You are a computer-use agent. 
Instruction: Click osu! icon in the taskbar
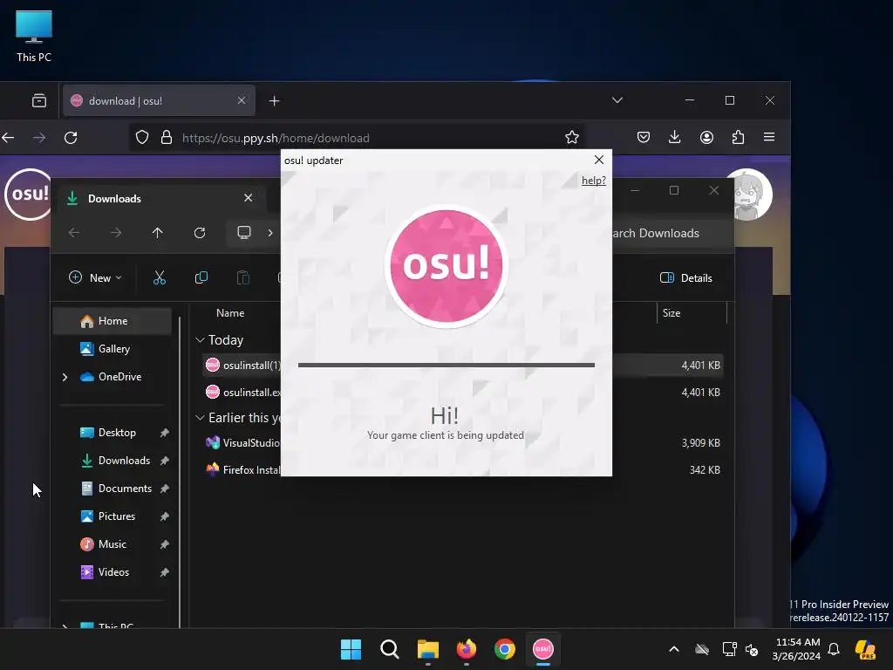pyautogui.click(x=542, y=649)
